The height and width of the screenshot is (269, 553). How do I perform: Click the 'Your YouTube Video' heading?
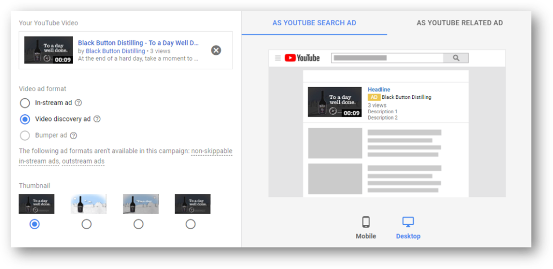[x=48, y=23]
